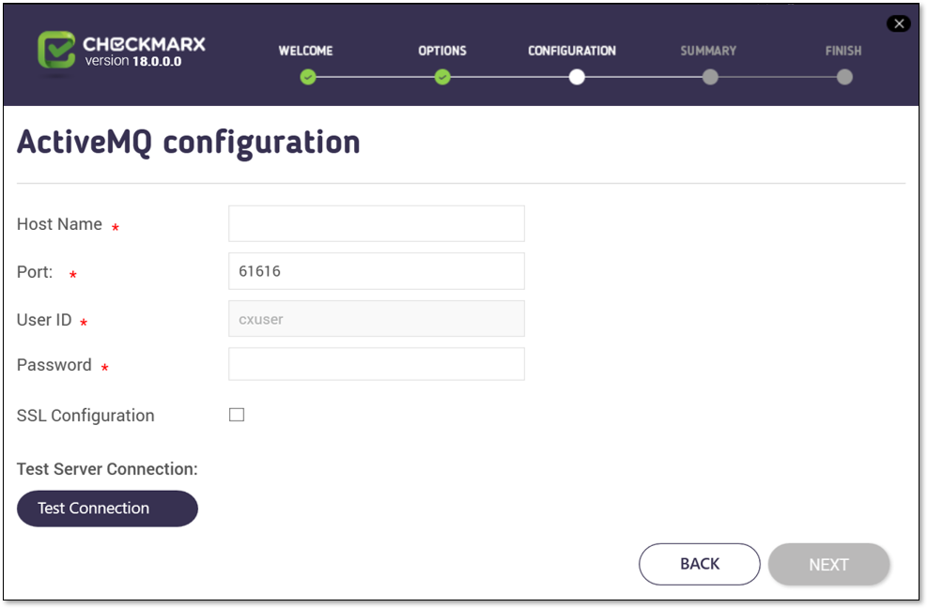This screenshot has height=608, width=927.
Task: Click into the Port field showing 61616
Action: click(x=377, y=271)
